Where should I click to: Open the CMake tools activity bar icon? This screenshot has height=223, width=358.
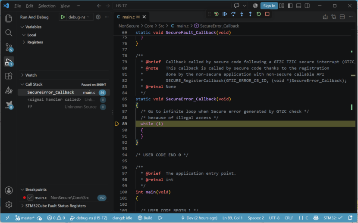(9, 90)
